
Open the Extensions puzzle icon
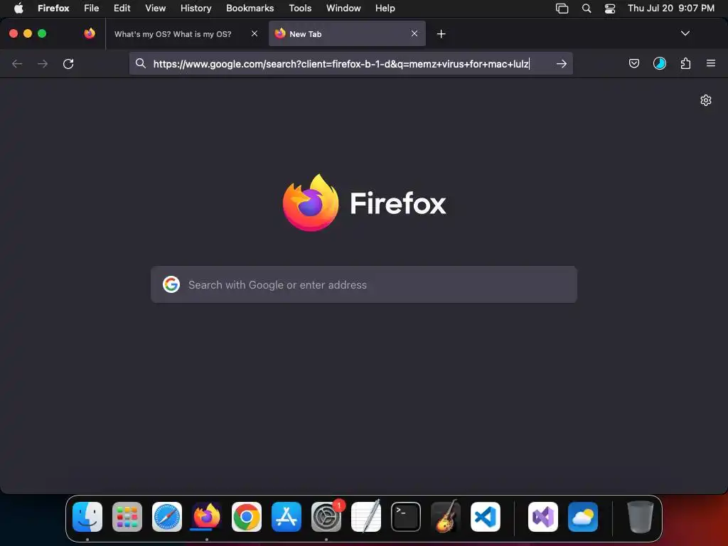tap(685, 63)
